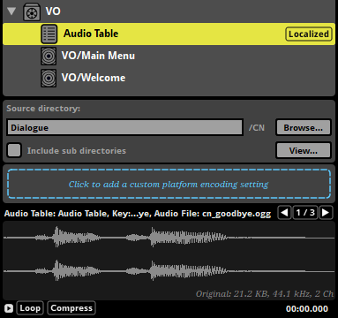Add a custom platform encoding setting

point(169,184)
